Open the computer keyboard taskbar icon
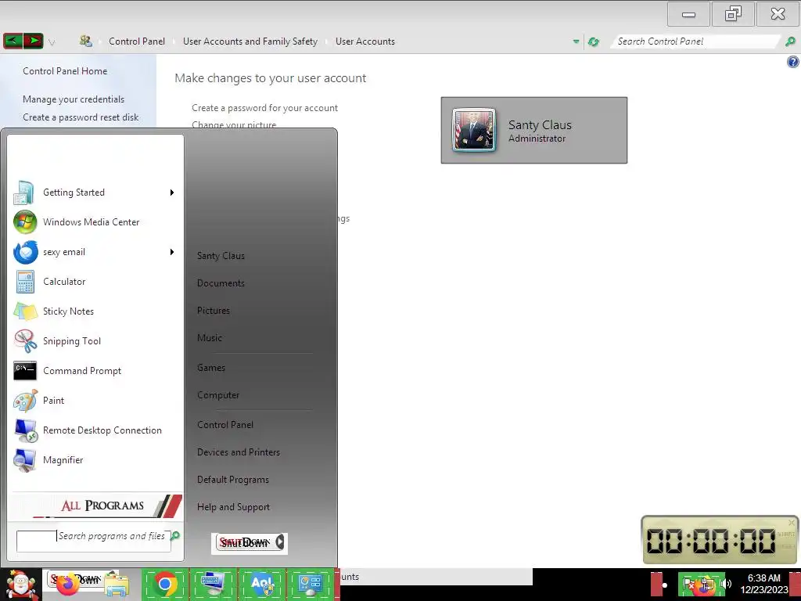801x601 pixels. 214,584
